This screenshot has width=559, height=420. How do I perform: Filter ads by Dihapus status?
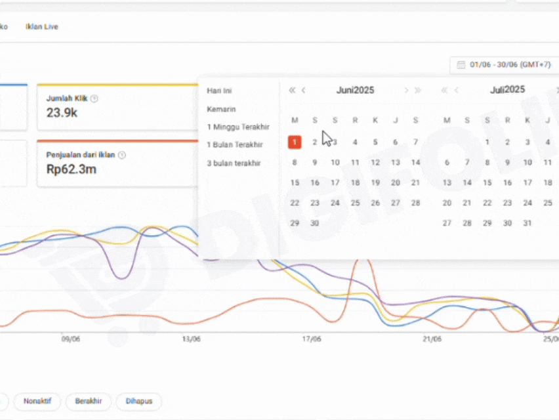pyautogui.click(x=138, y=401)
